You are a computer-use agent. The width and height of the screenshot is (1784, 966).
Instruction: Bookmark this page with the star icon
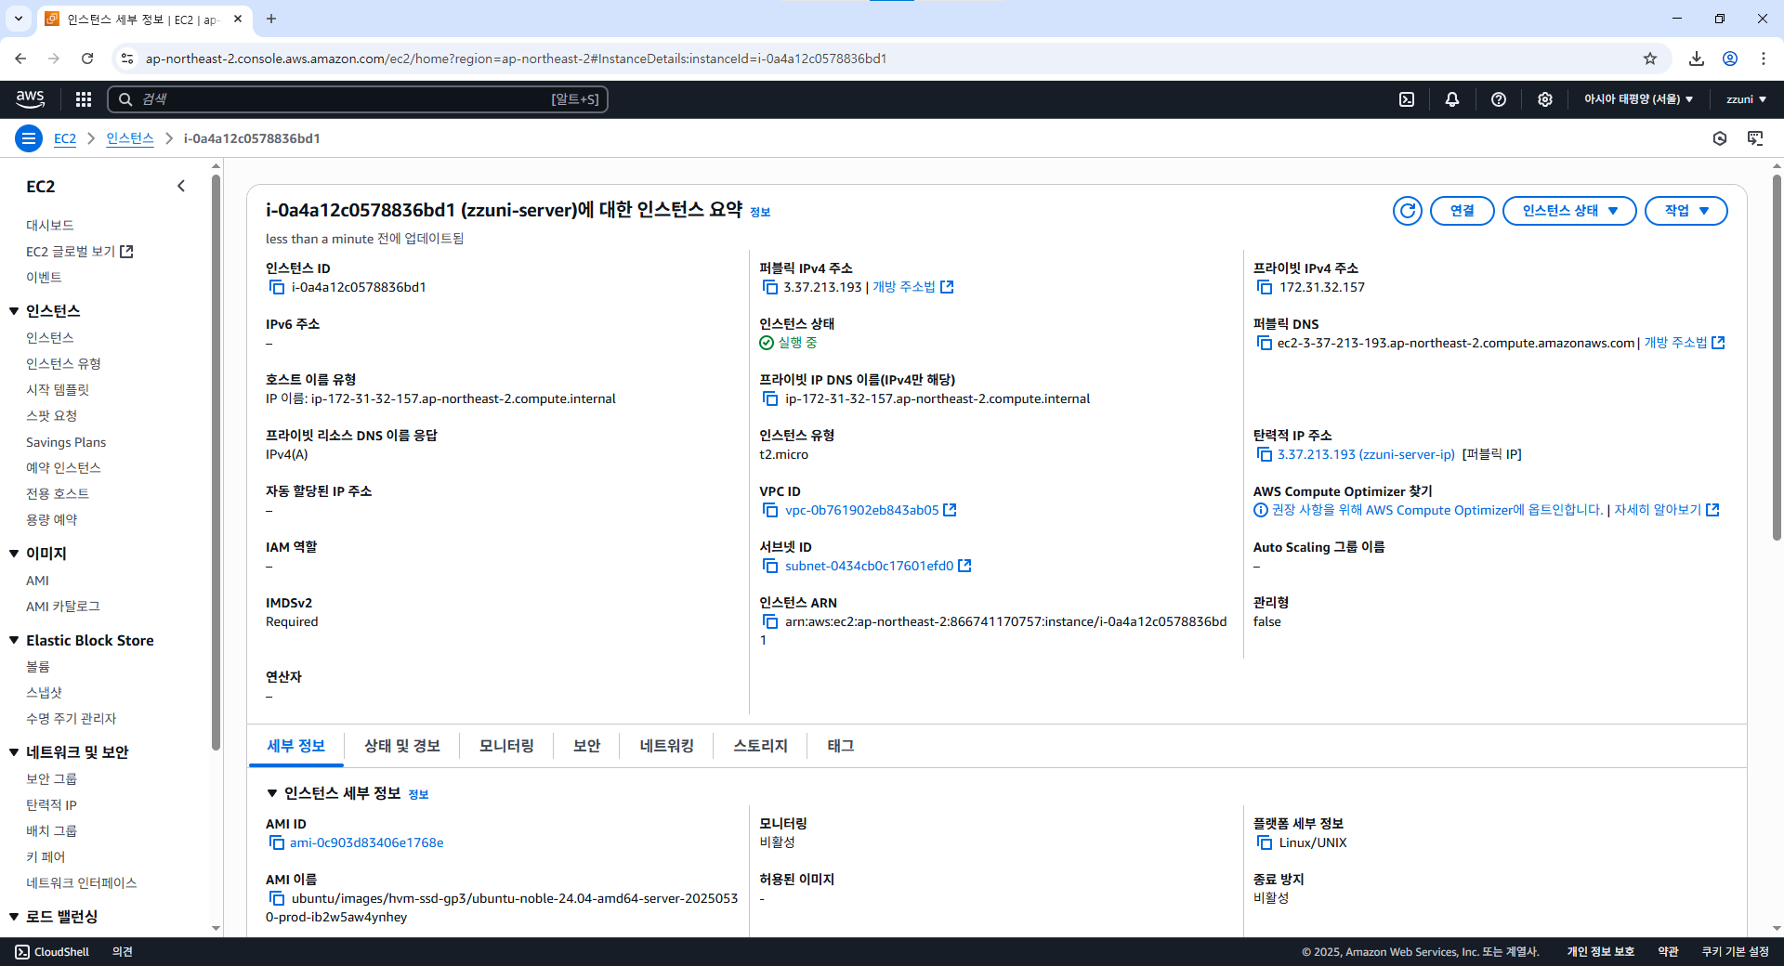coord(1650,59)
